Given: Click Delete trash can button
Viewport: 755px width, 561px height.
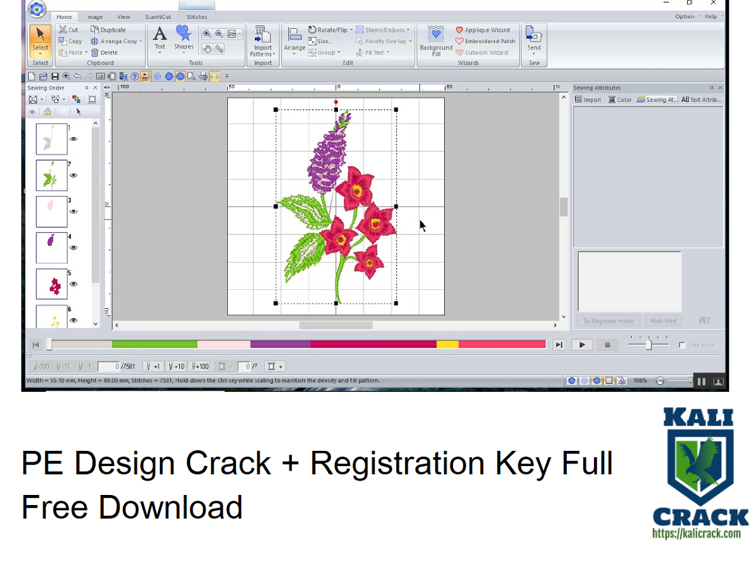Looking at the screenshot, I should click(x=104, y=53).
